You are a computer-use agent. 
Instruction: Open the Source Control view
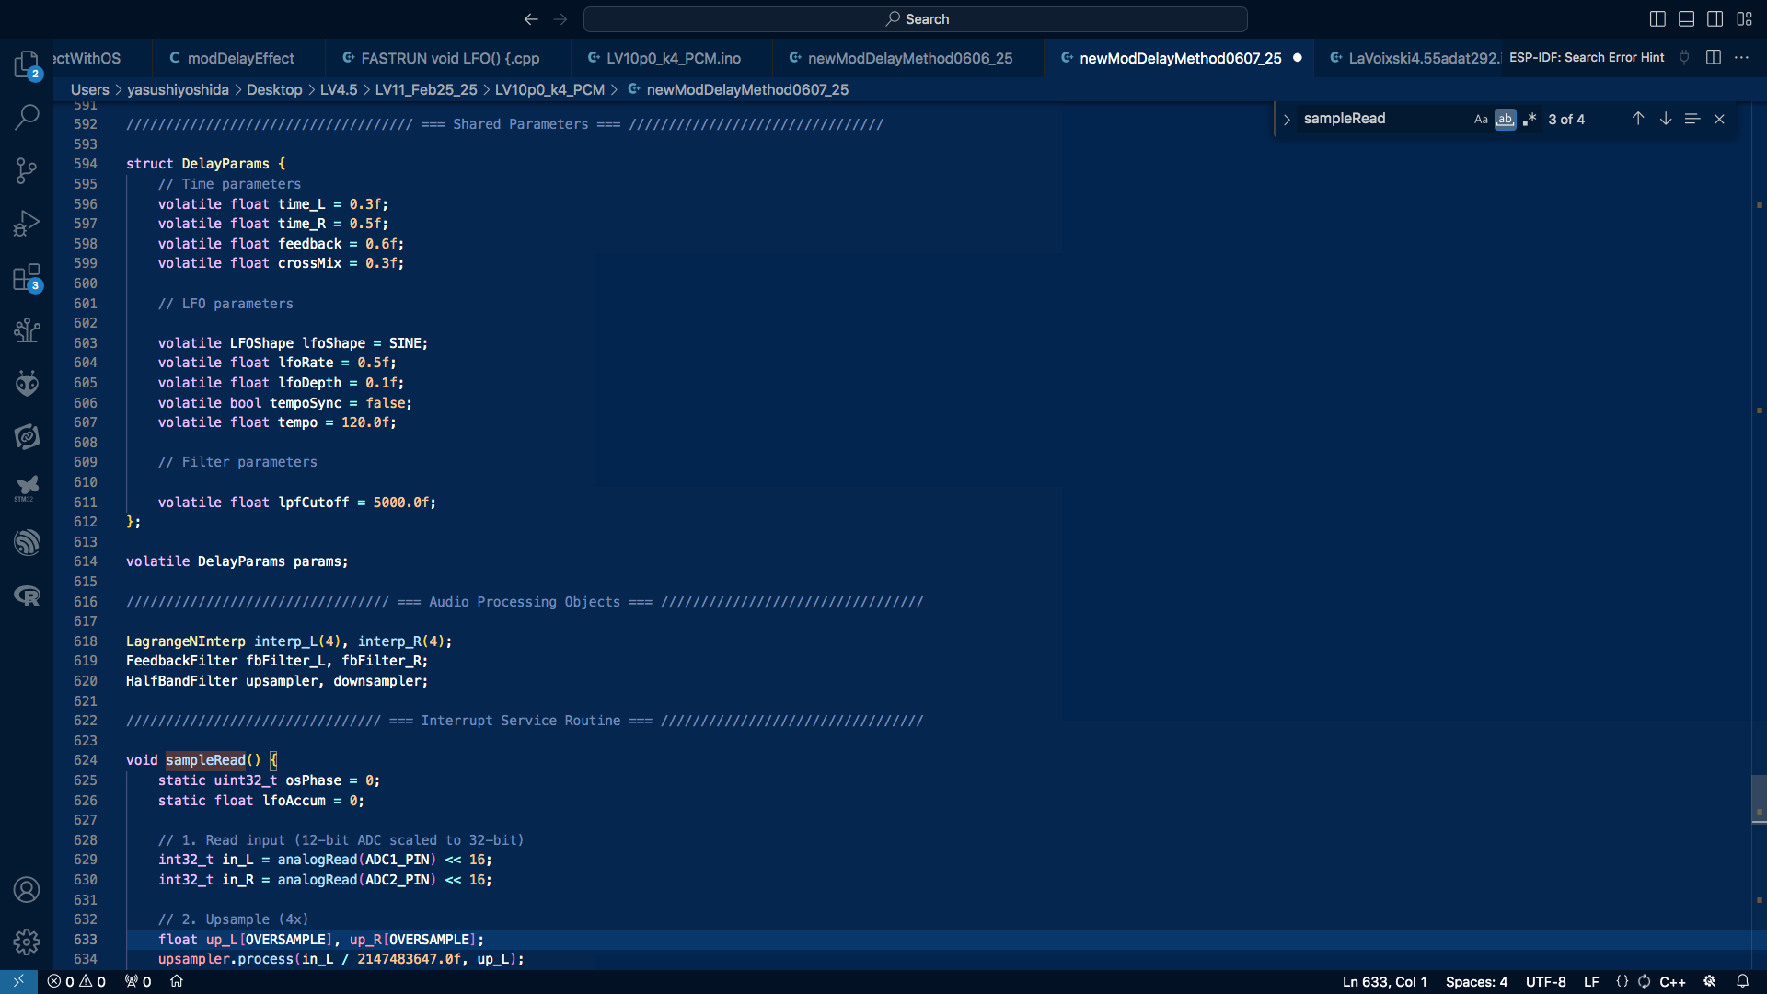27,170
